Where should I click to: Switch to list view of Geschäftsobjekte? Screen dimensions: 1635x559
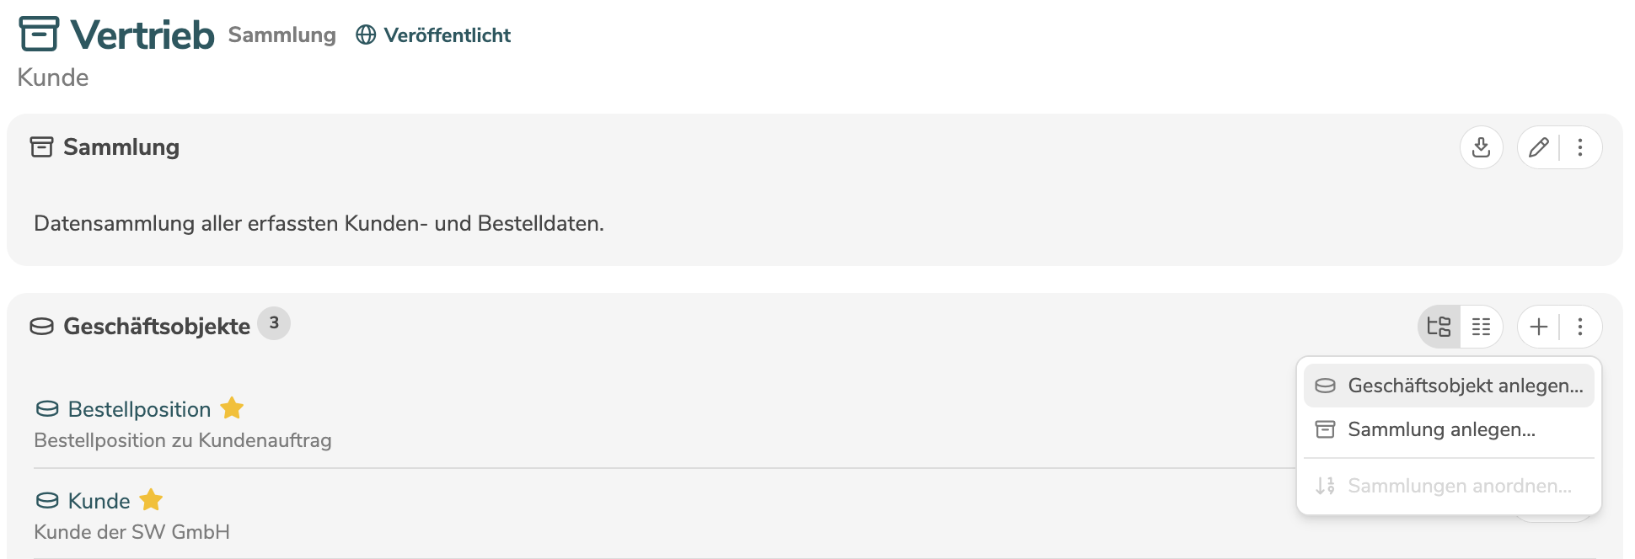(x=1481, y=327)
